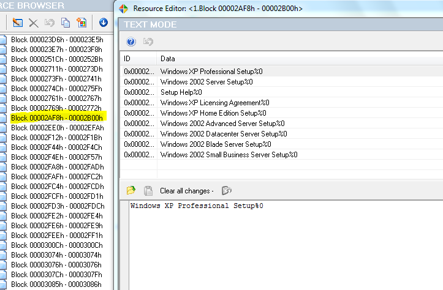443x290 pixels.
Task: Select Block 00002F44h - 00002F4Ch
Action: pyautogui.click(x=56, y=147)
